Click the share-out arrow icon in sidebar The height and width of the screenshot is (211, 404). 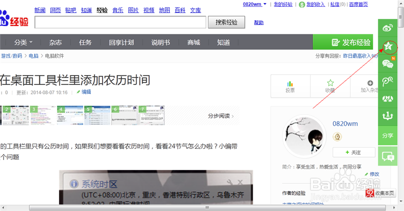pos(388,116)
